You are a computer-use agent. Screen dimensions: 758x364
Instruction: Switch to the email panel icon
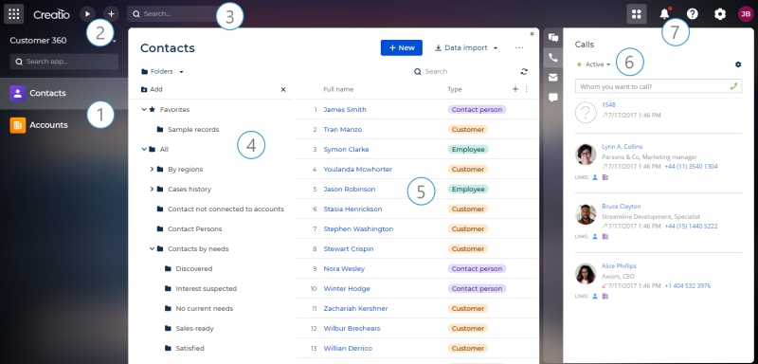click(x=553, y=78)
